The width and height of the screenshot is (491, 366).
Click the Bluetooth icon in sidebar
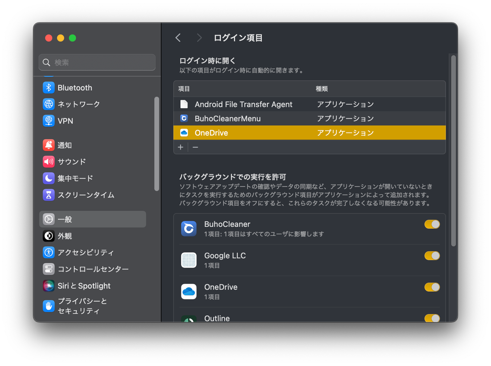(x=49, y=88)
